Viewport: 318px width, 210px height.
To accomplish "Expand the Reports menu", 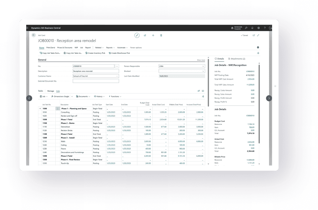I will click(110, 48).
